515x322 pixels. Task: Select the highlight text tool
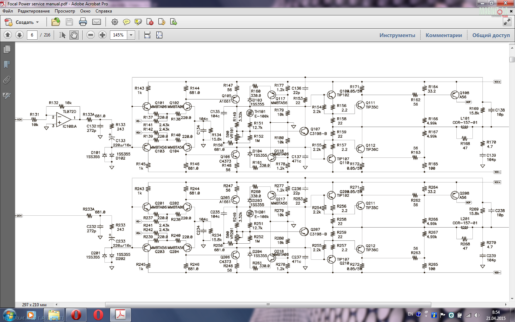(x=138, y=22)
